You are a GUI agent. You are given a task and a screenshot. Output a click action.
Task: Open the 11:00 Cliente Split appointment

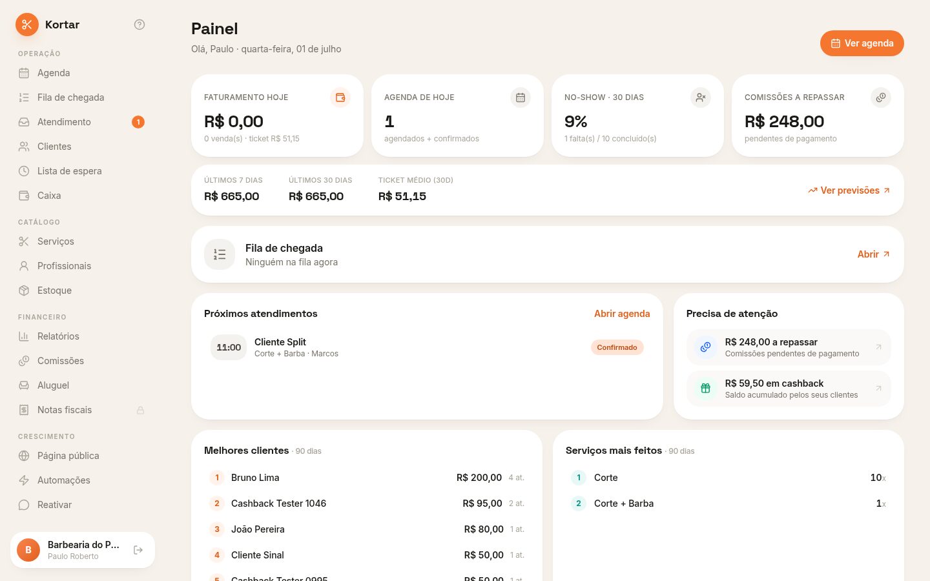click(x=427, y=347)
